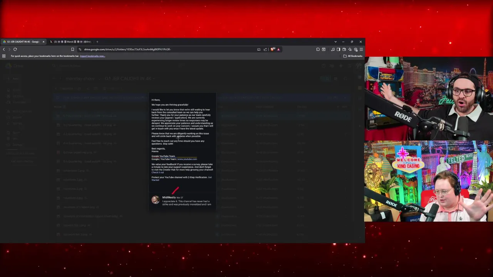Open the Leo AI sparkle icon
The width and height of the screenshot is (493, 277).
[350, 49]
